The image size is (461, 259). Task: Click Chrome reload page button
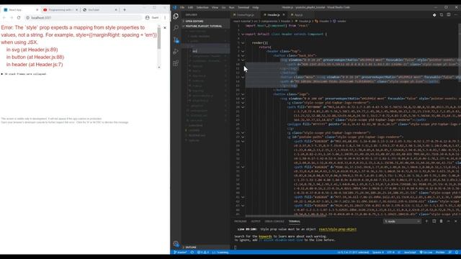(x=19, y=17)
